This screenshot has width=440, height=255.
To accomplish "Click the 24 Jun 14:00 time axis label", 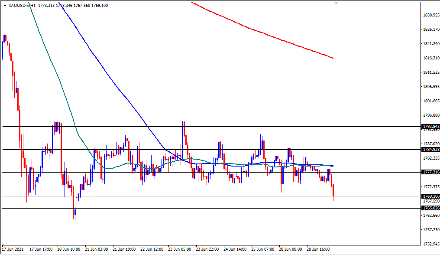I will click(x=235, y=249).
